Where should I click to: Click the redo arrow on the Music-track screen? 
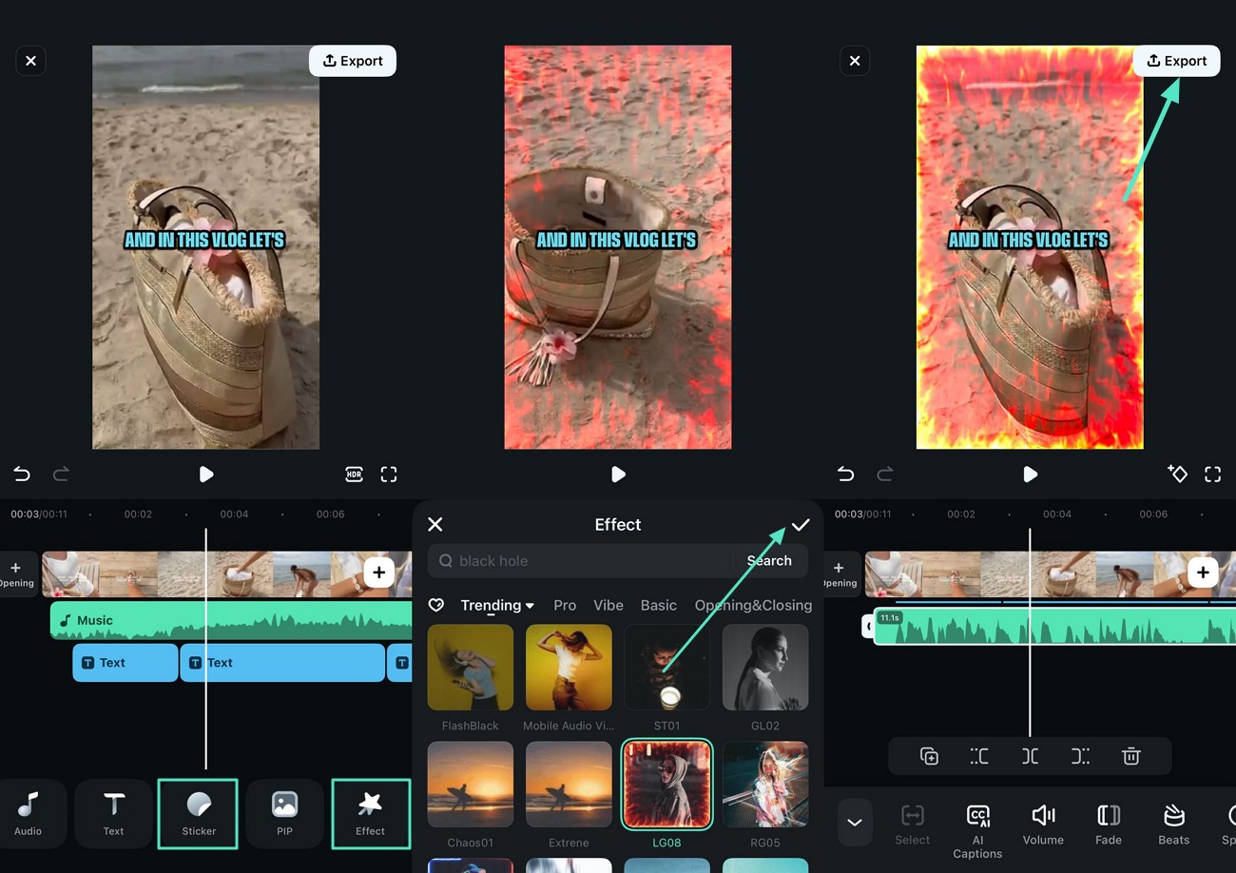click(x=61, y=475)
